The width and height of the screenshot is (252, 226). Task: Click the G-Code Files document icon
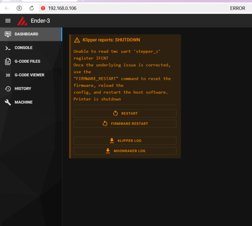click(x=8, y=62)
